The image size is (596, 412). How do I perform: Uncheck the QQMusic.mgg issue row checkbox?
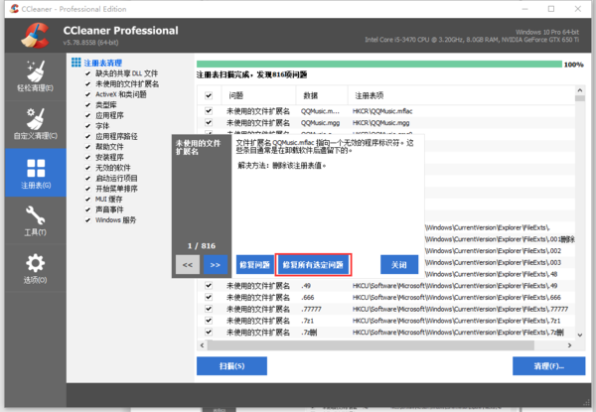pyautogui.click(x=209, y=123)
